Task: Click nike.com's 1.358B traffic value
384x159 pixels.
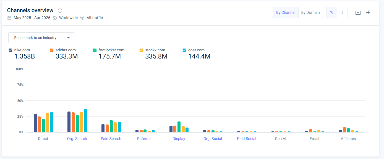Action: pos(25,57)
